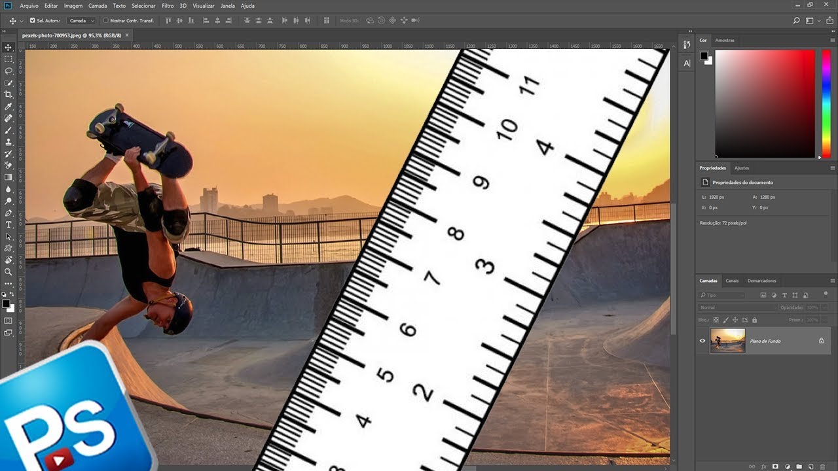Select the Zoom tool
The image size is (838, 471).
coord(9,271)
